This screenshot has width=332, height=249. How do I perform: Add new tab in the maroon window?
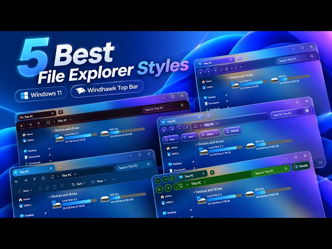click(60, 112)
